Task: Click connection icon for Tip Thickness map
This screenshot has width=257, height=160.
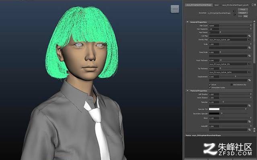Action: [249, 72]
